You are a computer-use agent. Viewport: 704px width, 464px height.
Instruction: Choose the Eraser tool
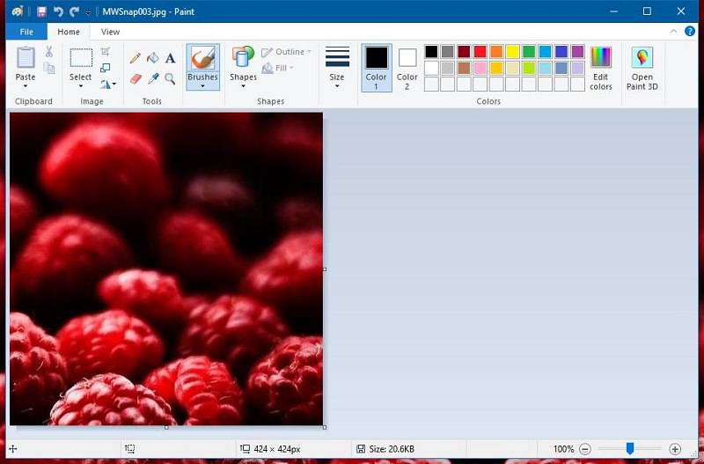(136, 78)
